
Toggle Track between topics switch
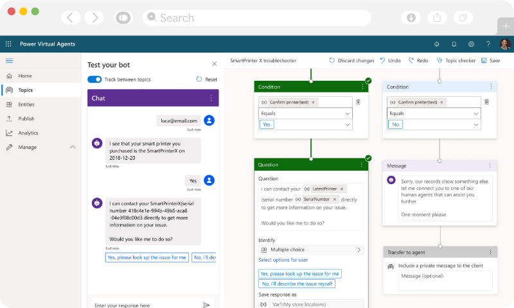pos(94,80)
